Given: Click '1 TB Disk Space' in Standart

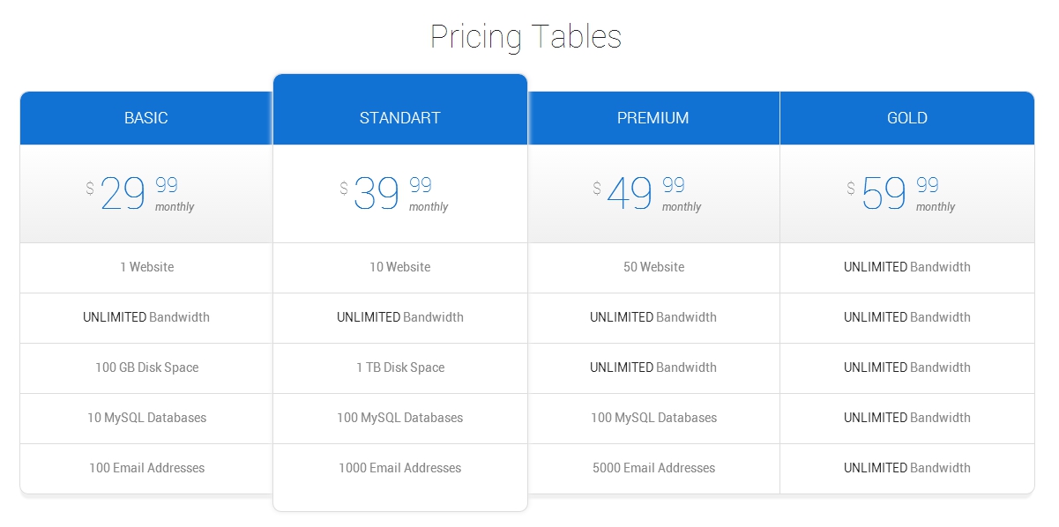Looking at the screenshot, I should coord(400,368).
